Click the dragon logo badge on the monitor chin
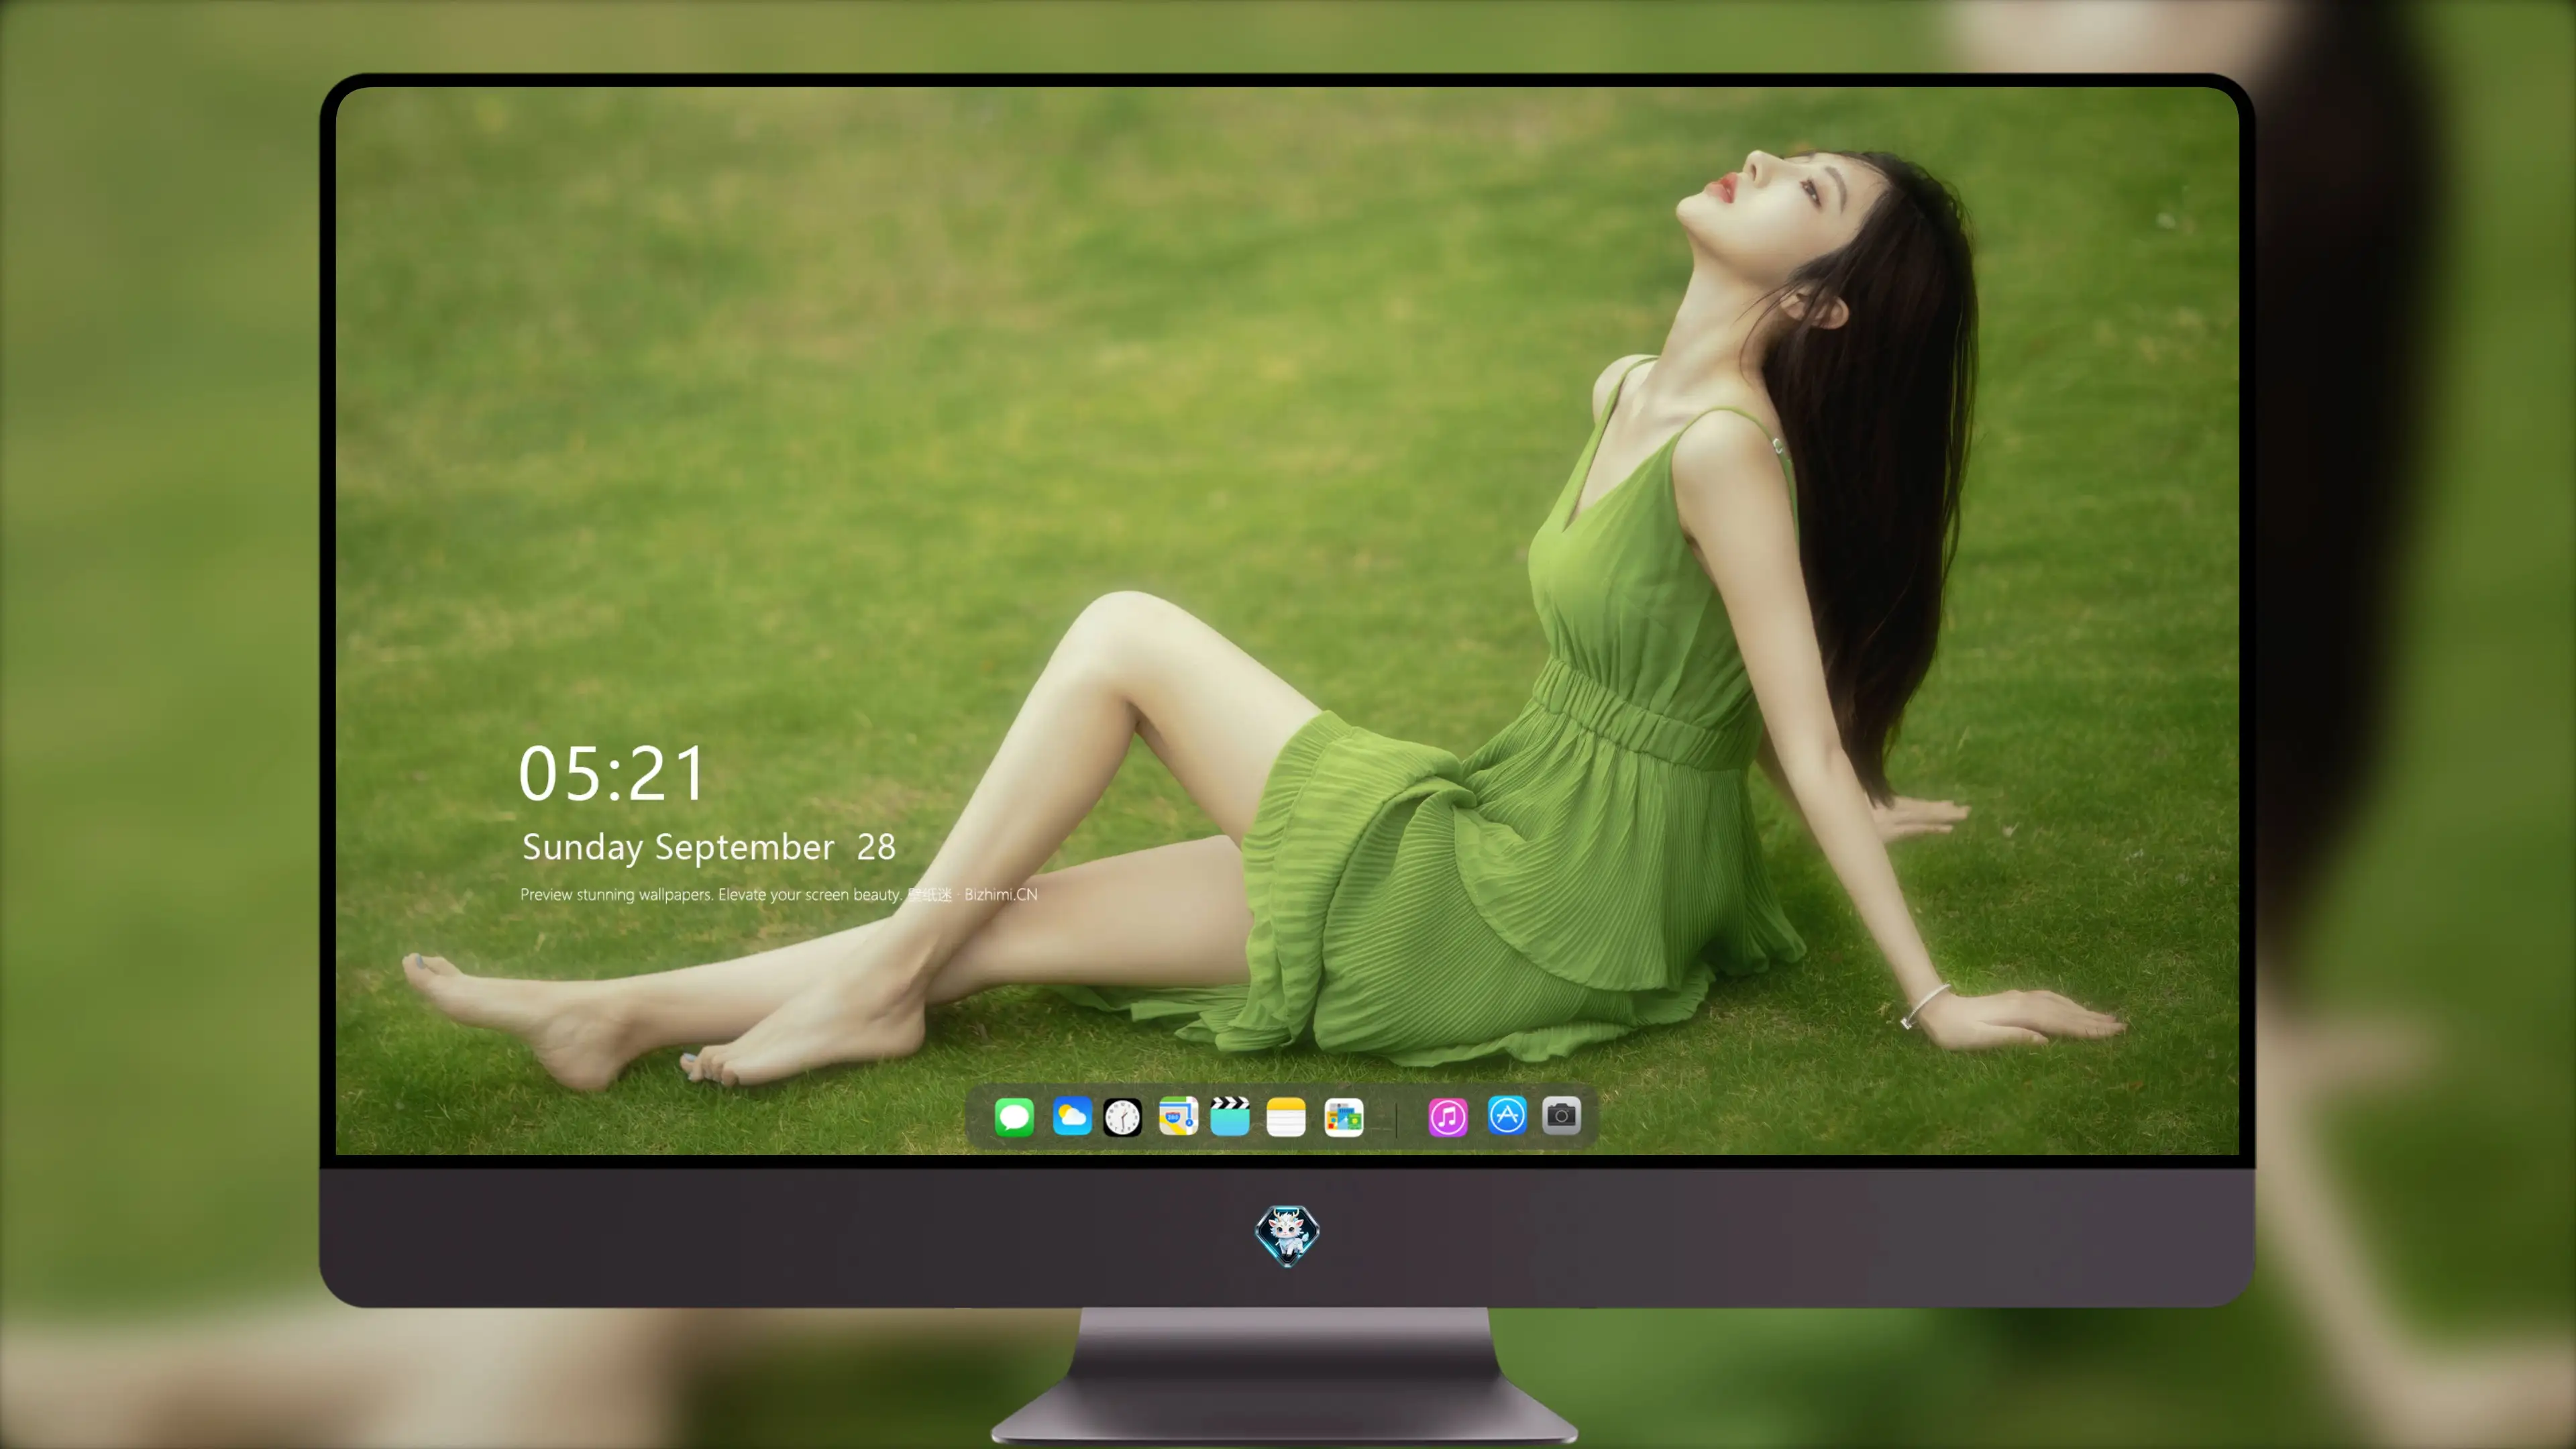The width and height of the screenshot is (2576, 1449). coord(1287,1236)
